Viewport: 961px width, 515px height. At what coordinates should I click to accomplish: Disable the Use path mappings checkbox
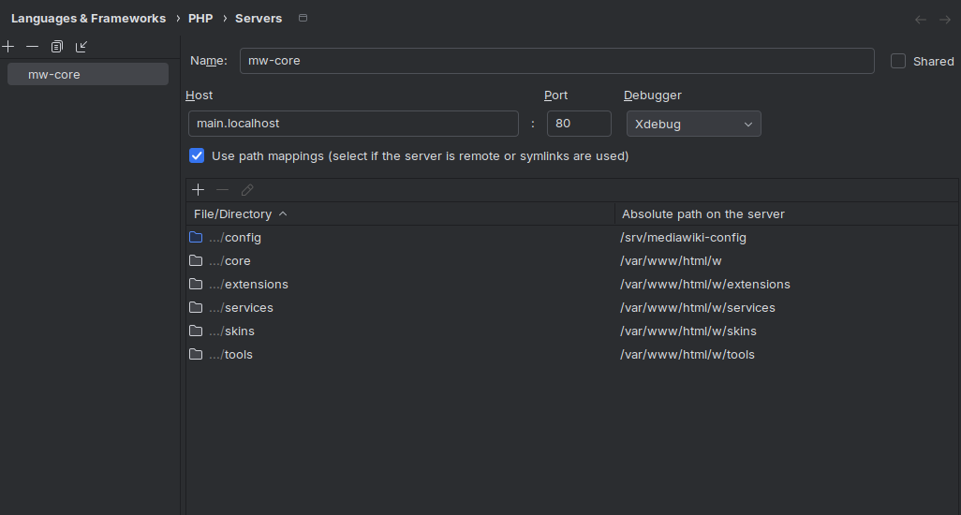click(197, 155)
